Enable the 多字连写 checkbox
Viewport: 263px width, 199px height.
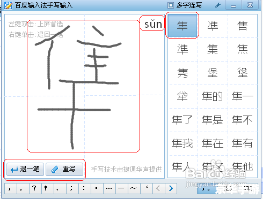point(171,5)
